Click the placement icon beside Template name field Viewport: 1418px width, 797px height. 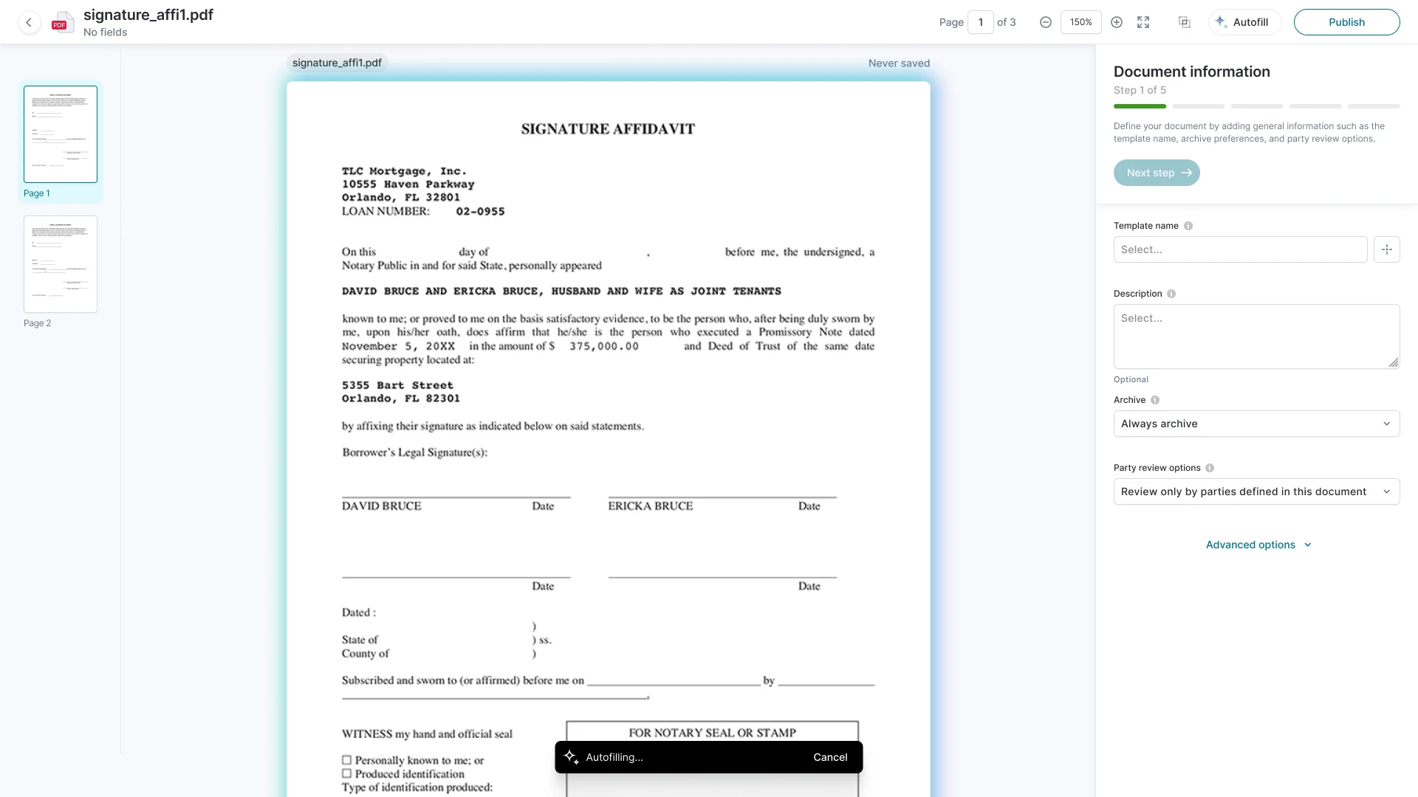click(x=1387, y=249)
